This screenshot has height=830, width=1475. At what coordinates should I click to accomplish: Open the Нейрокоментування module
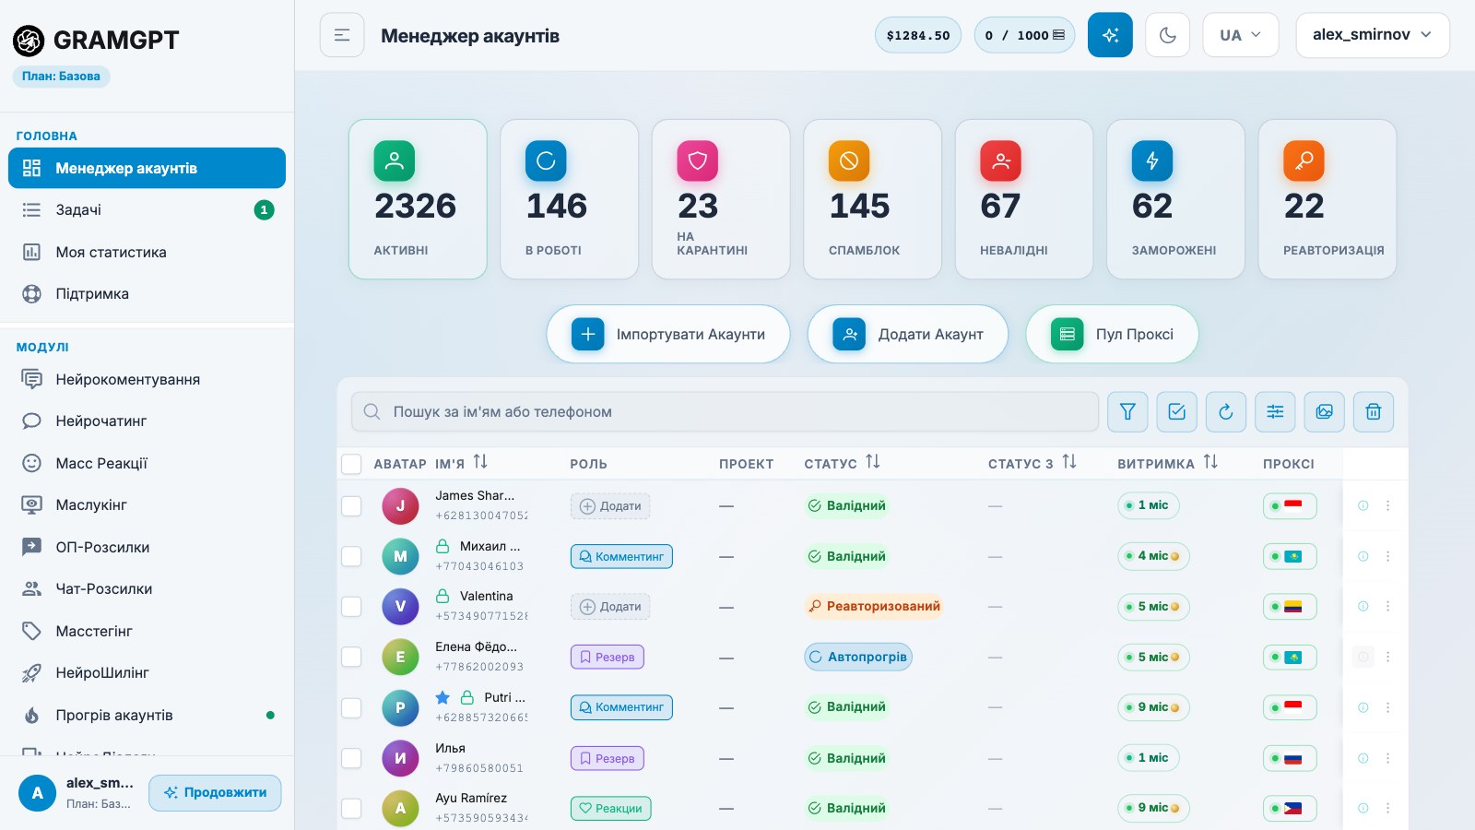(147, 379)
